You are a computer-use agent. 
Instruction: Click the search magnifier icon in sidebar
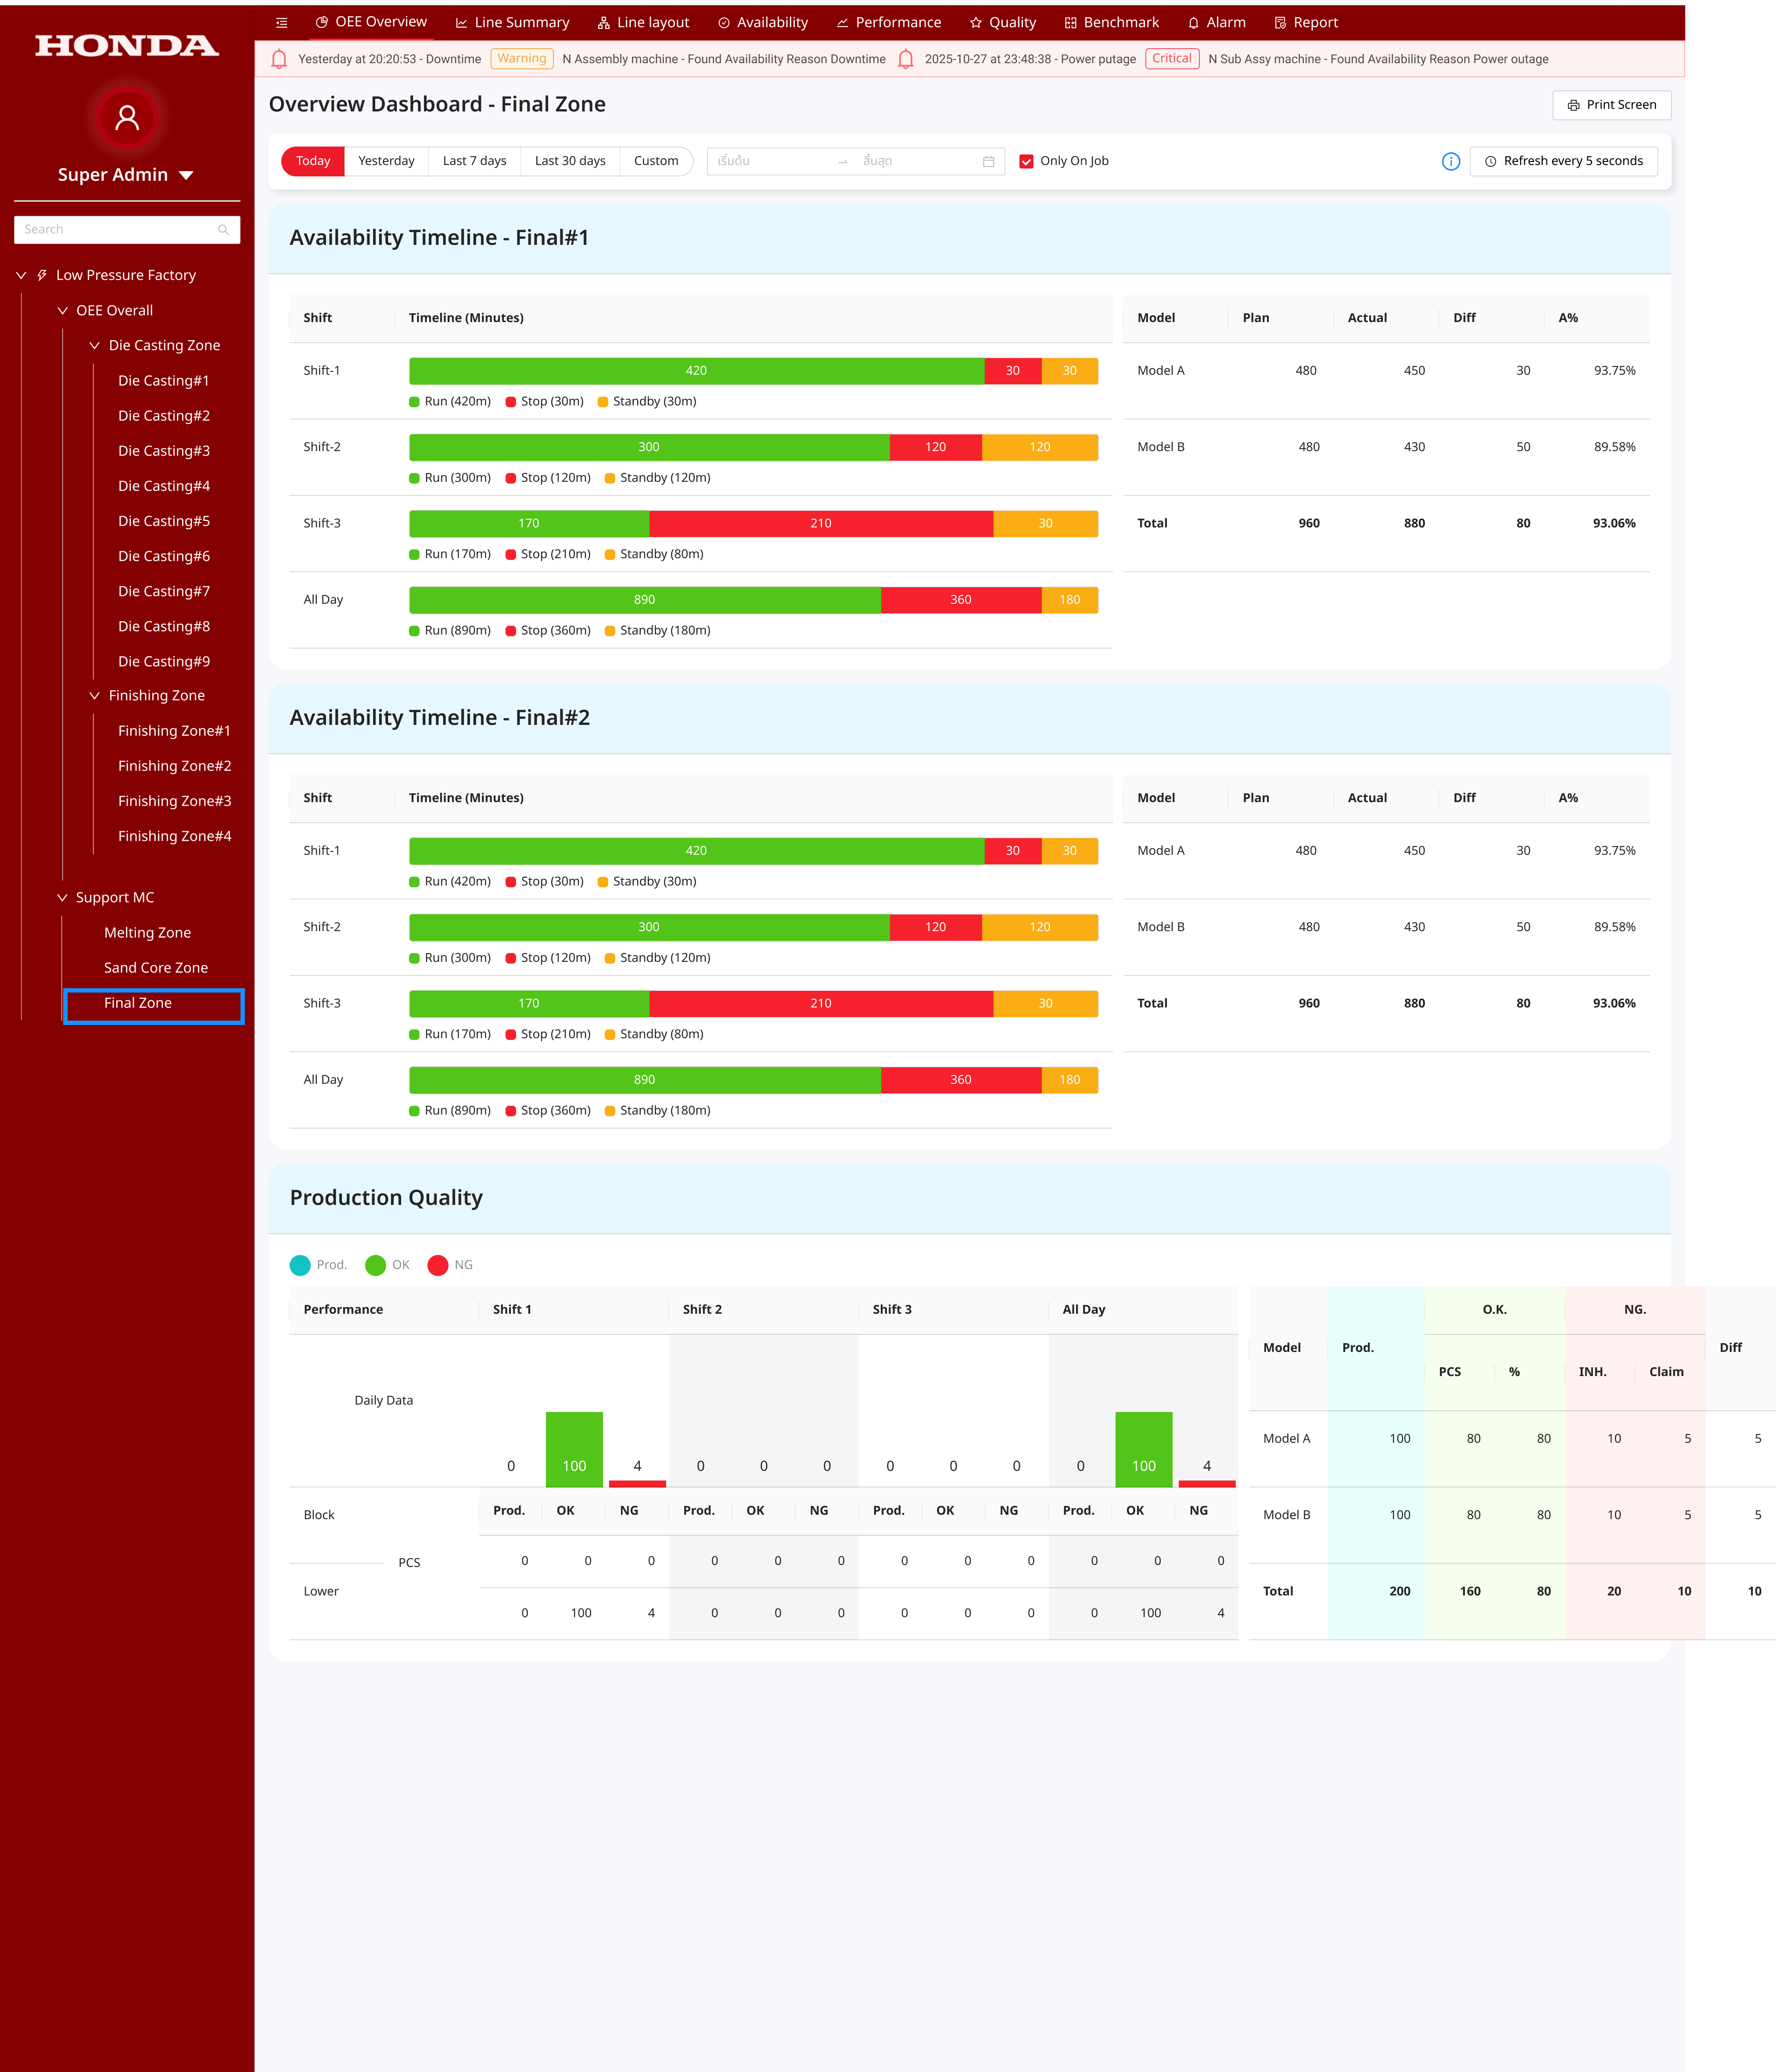[x=223, y=230]
